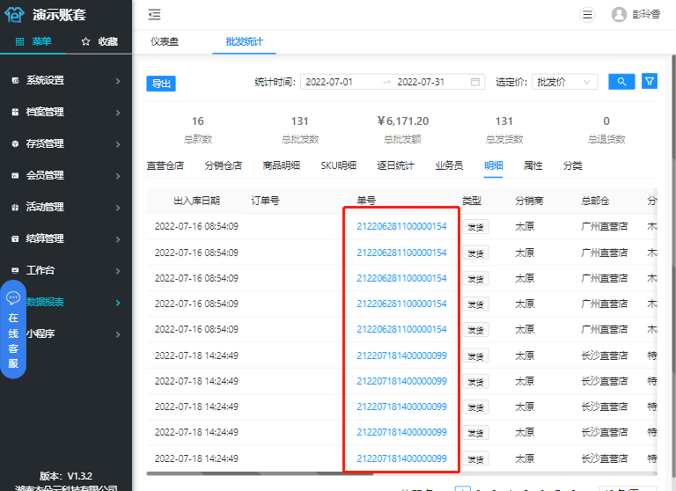Viewport: 676px width, 491px height.
Task: Click the 会员管理 sidebar icon
Action: [15, 175]
